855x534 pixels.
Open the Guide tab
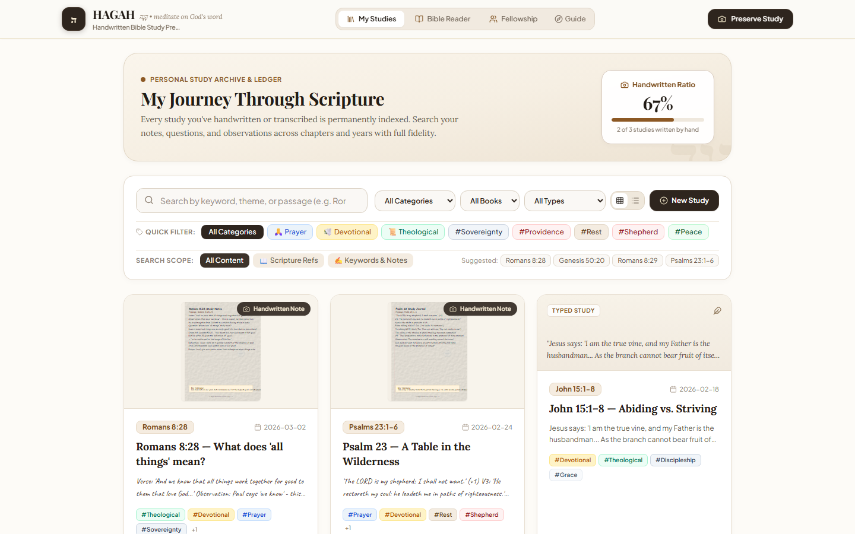[571, 19]
